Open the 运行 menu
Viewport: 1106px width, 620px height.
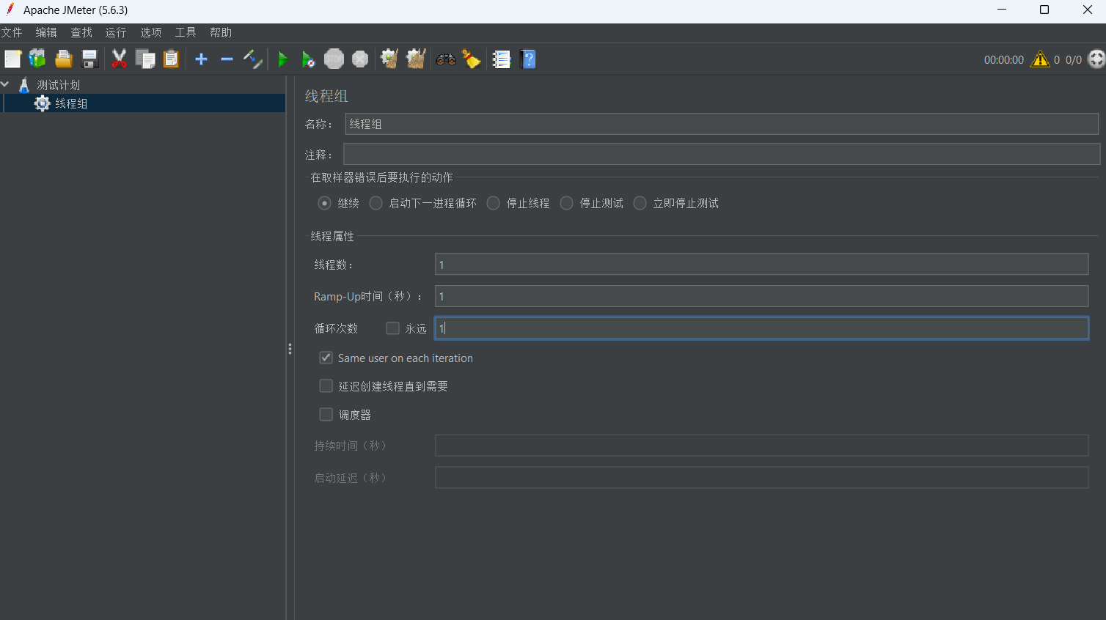(116, 33)
